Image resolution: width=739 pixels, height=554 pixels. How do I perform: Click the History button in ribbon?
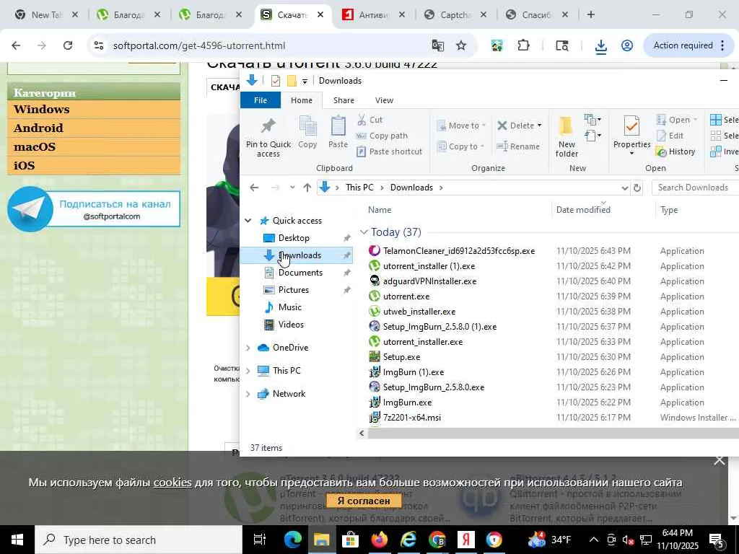click(x=675, y=151)
